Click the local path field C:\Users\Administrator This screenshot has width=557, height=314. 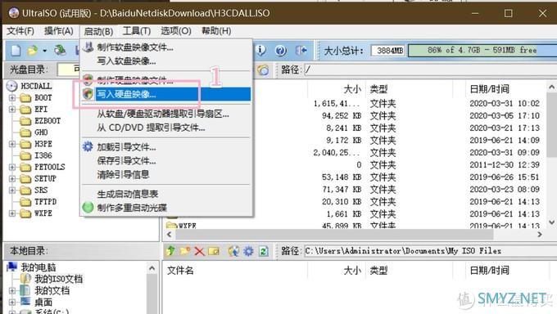430,251
